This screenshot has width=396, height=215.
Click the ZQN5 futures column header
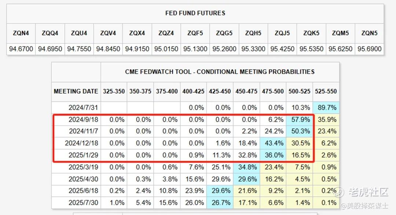[369, 33]
